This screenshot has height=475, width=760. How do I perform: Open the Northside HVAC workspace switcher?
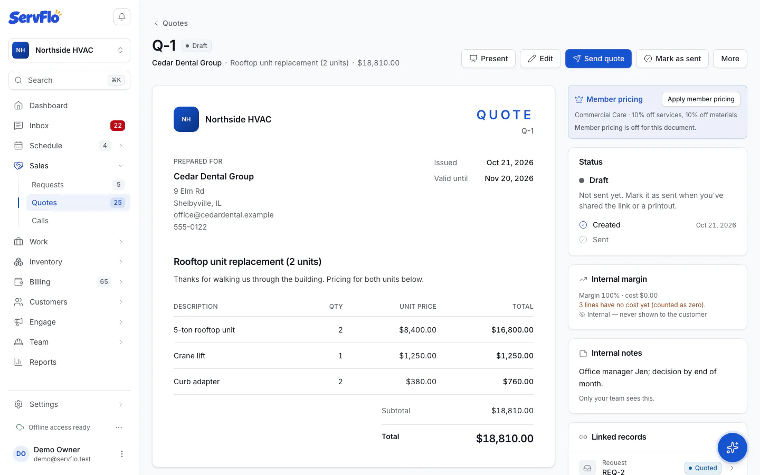point(69,50)
